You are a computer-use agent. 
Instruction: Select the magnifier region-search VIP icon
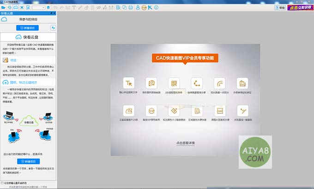point(197,111)
